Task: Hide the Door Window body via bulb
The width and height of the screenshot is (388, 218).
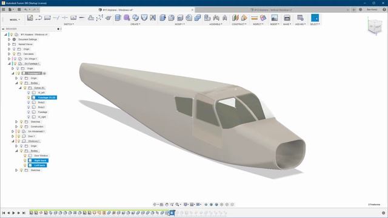Action: [x=25, y=156]
